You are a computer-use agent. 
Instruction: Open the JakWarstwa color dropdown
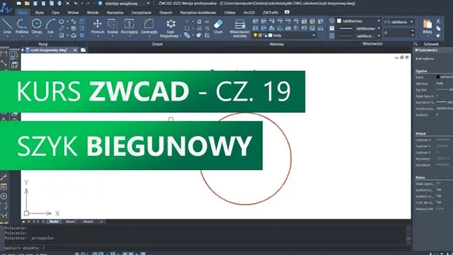click(359, 21)
